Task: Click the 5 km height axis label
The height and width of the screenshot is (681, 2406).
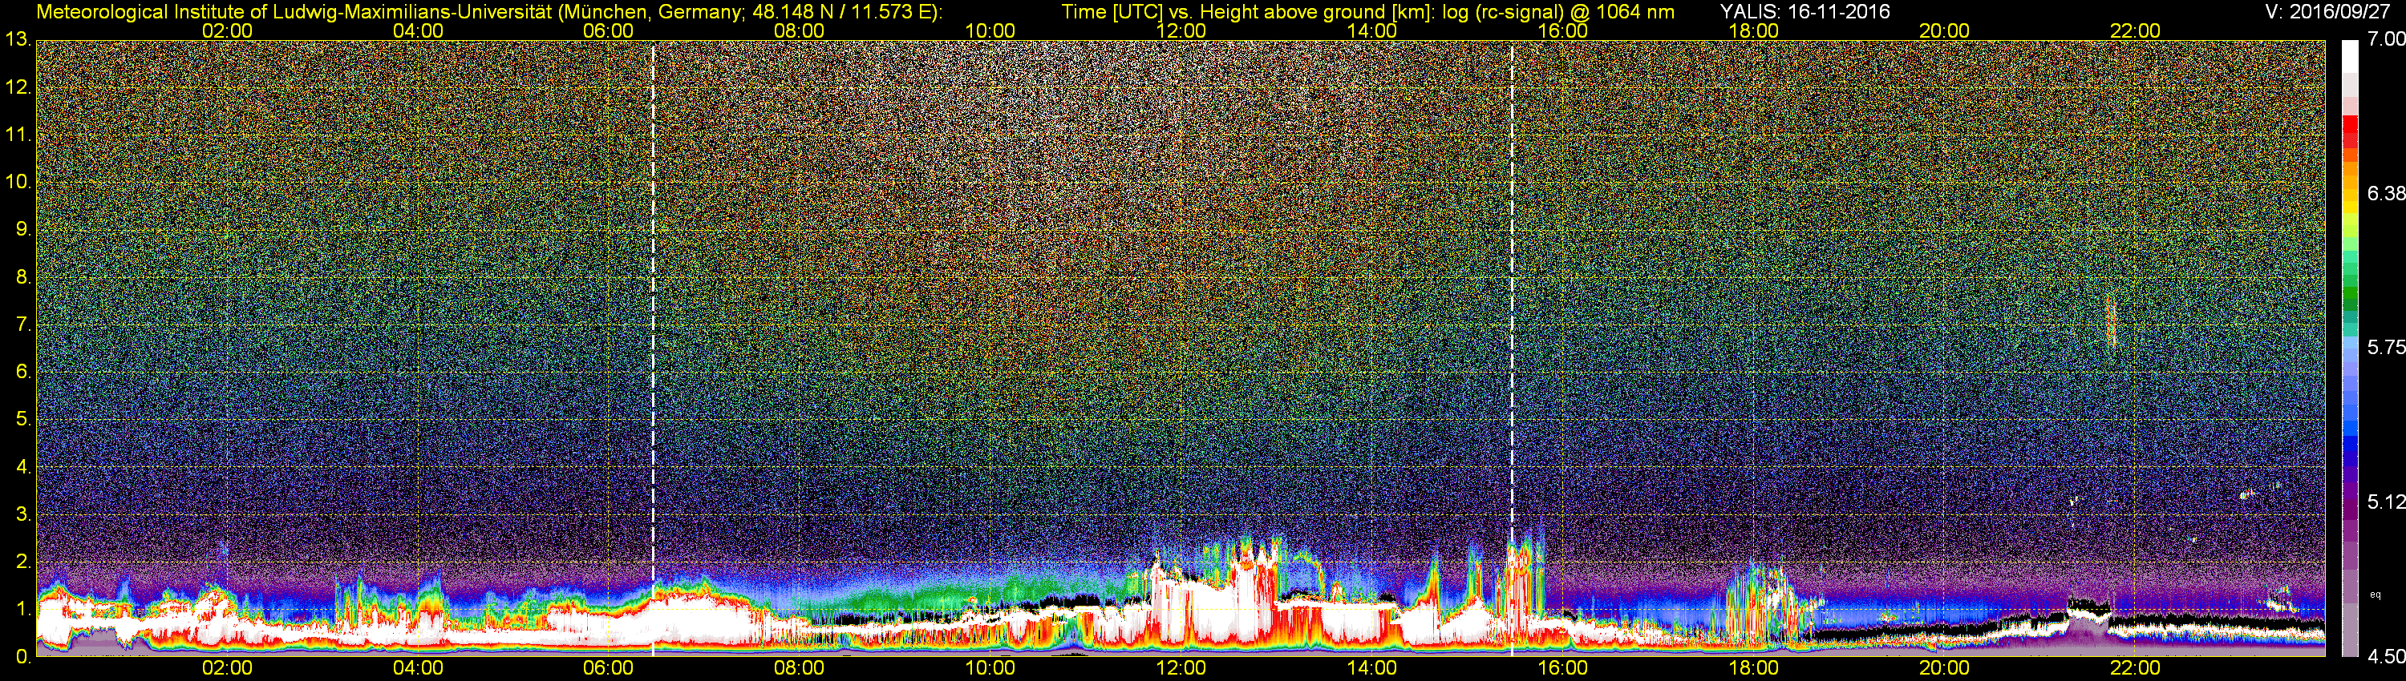Action: (22, 420)
